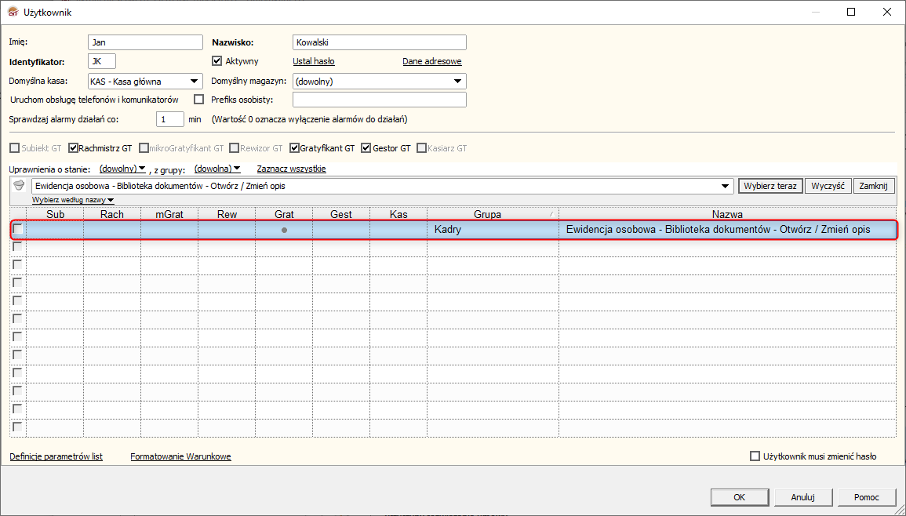This screenshot has height=516, width=906.
Task: Click the Rach column header
Action: (x=112, y=214)
